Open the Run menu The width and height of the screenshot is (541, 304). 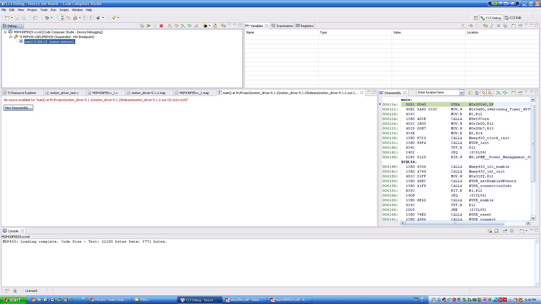pos(53,10)
